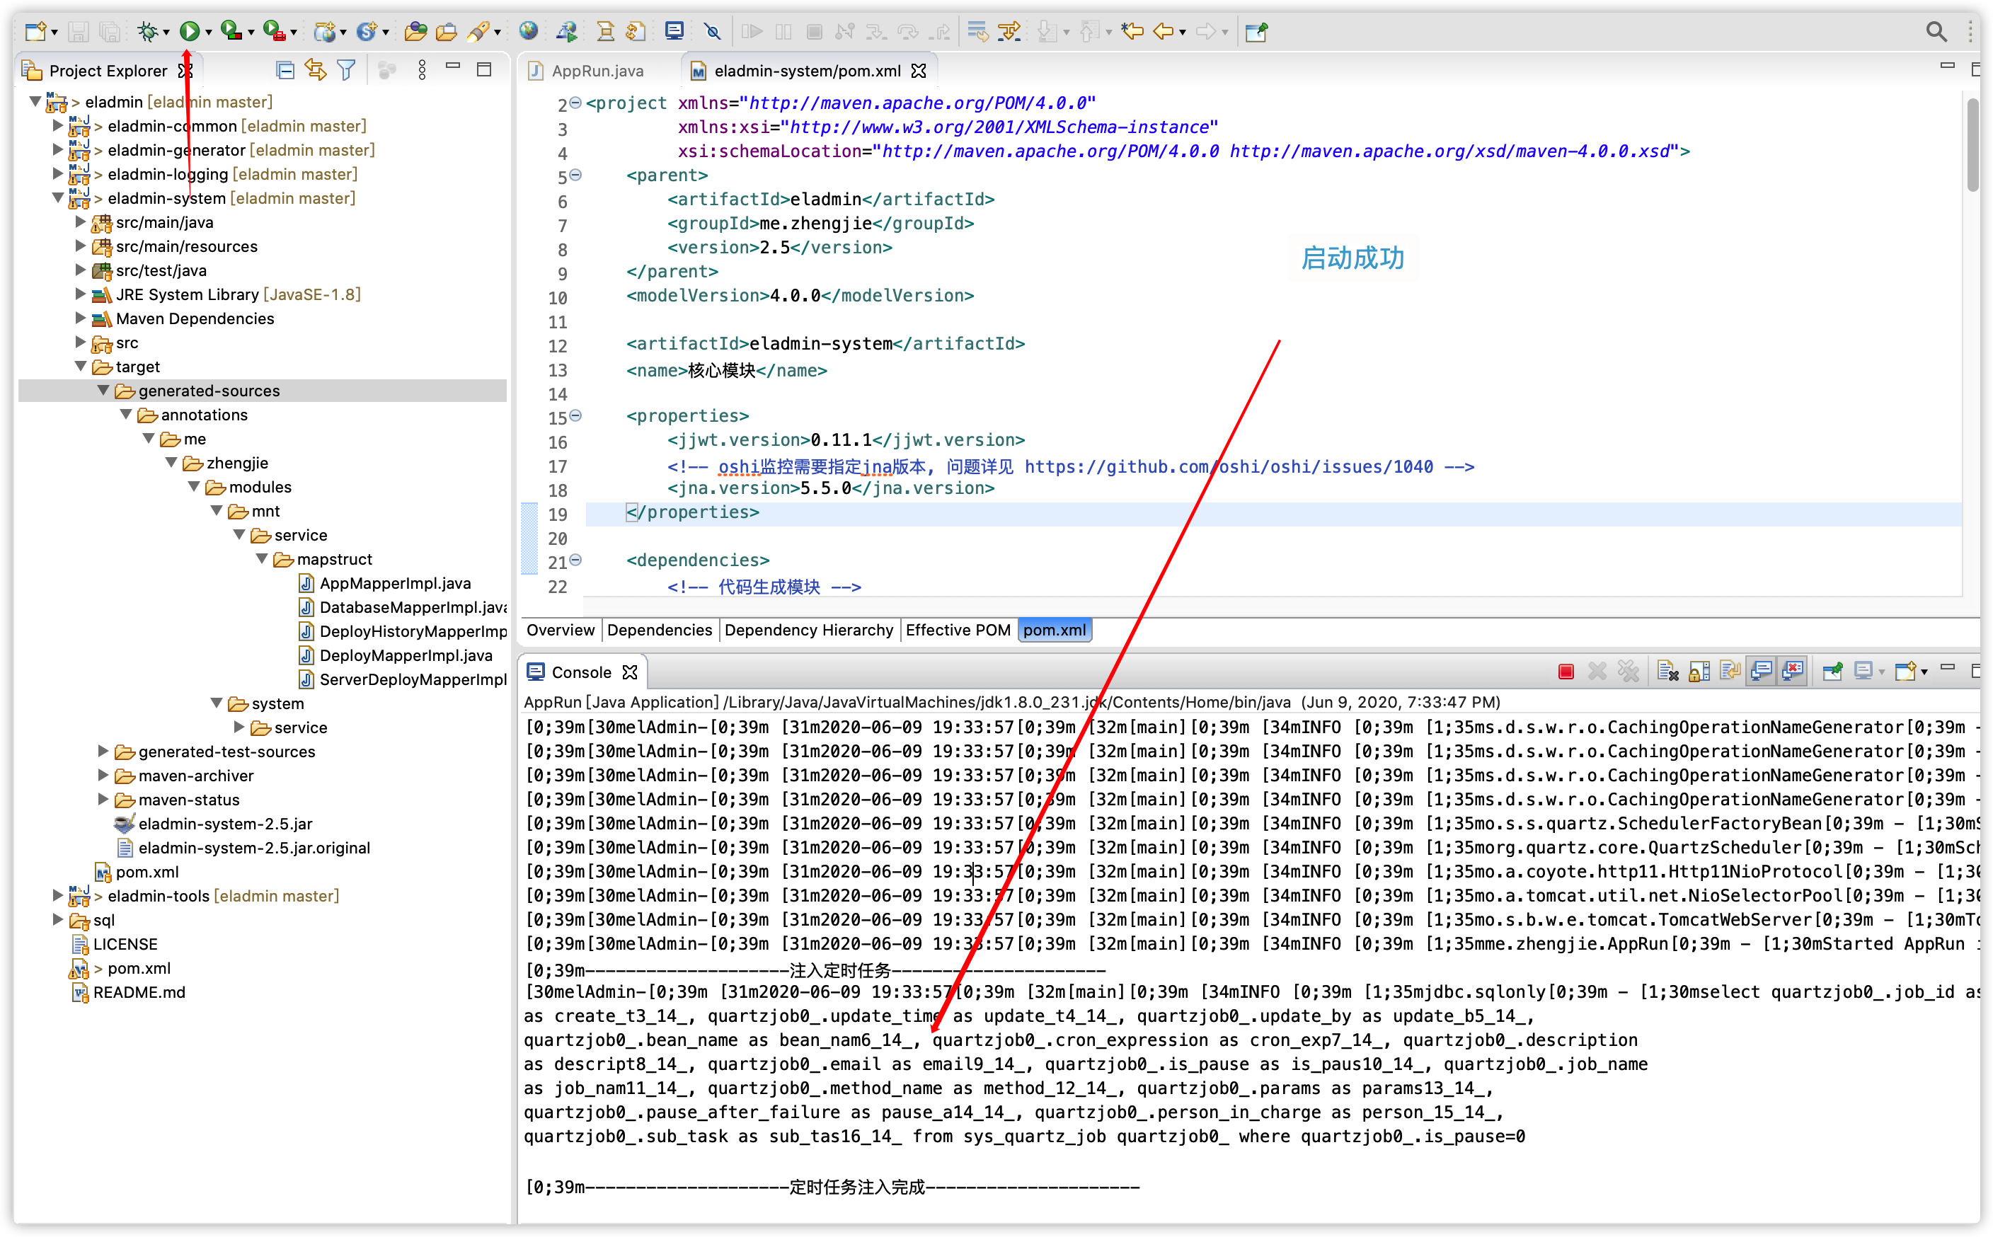The height and width of the screenshot is (1237, 1993).
Task: Open the Dependency Hierarchy tab
Action: click(x=808, y=630)
